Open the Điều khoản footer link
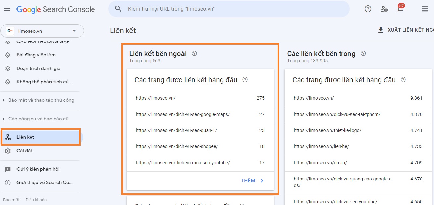434x205 pixels. click(36, 200)
